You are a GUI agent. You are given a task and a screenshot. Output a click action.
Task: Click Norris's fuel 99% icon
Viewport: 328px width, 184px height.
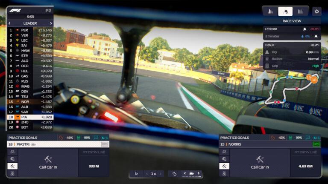click(x=290, y=138)
